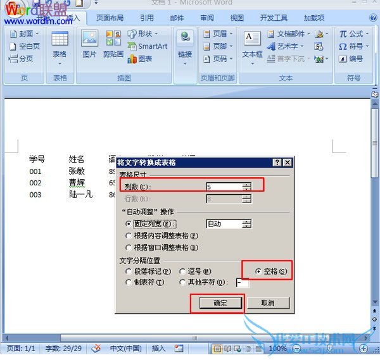Switch to outline view icon
This screenshot has height=360, width=380.
point(248,349)
